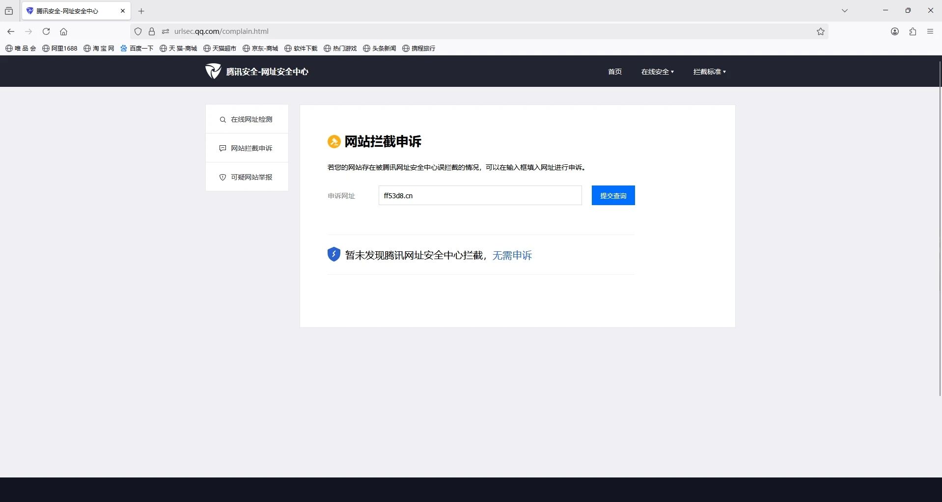This screenshot has height=502, width=942.
Task: List all tabs with the chevron
Action: coord(845,10)
